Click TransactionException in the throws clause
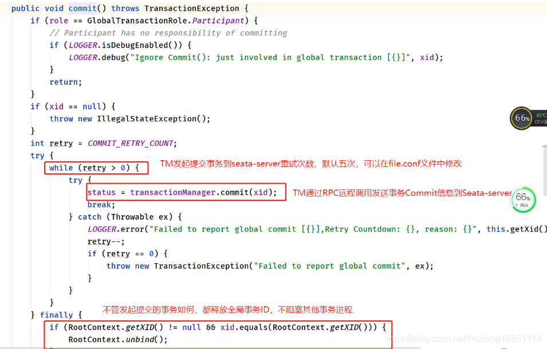 point(191,9)
